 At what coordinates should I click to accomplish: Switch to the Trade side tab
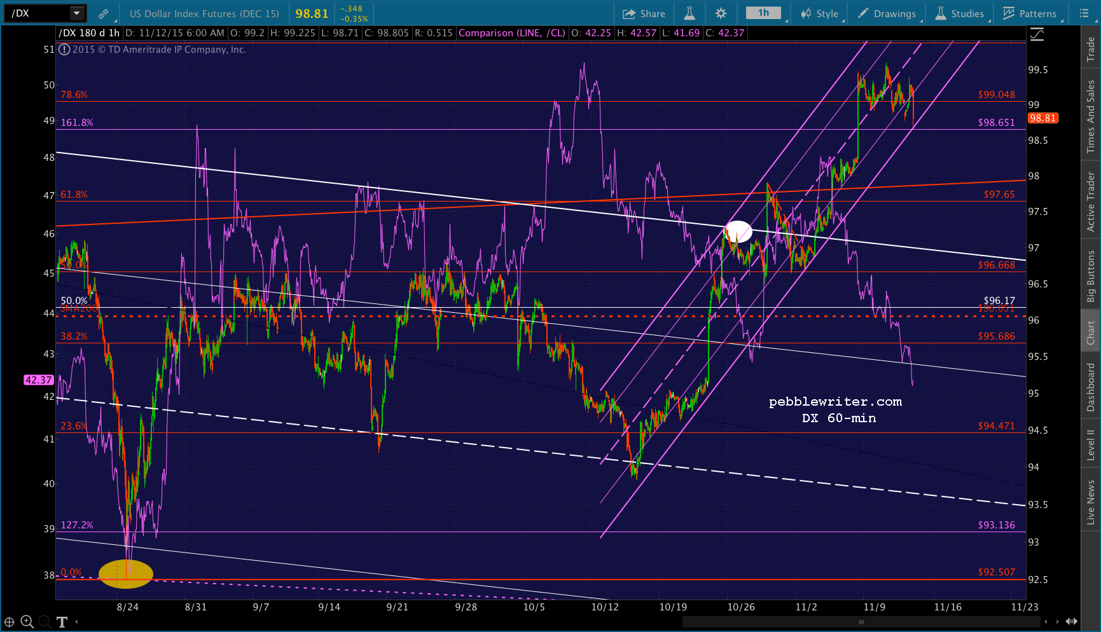[1091, 48]
